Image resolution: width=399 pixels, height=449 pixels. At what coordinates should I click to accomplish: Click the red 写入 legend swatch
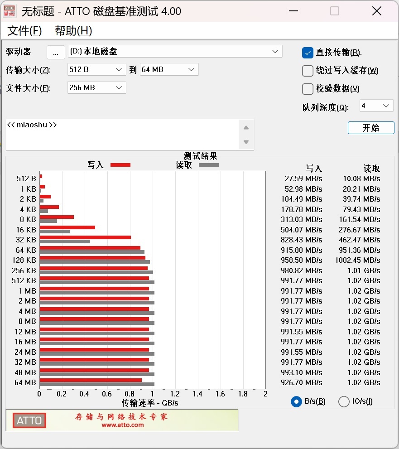pyautogui.click(x=120, y=165)
